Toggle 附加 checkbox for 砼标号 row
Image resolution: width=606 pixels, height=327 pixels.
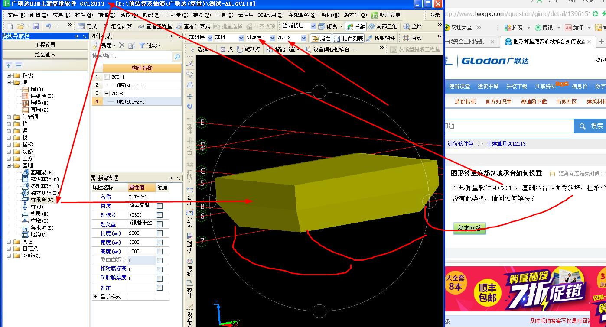[x=160, y=215]
